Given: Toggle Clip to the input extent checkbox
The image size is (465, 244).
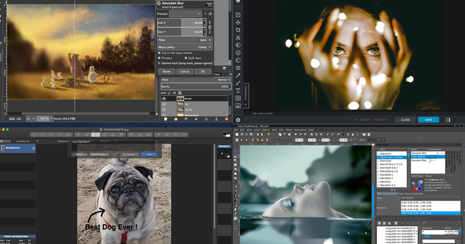Looking at the screenshot, I should point(159,53).
